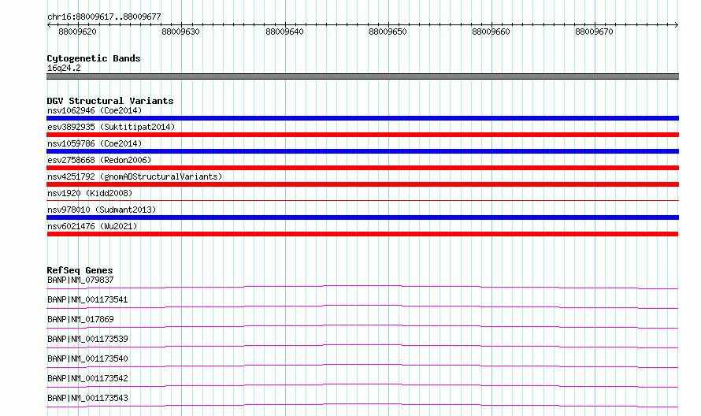701x416 pixels.
Task: Open transcript BANP|NM_001173541 label
Action: 87,299
